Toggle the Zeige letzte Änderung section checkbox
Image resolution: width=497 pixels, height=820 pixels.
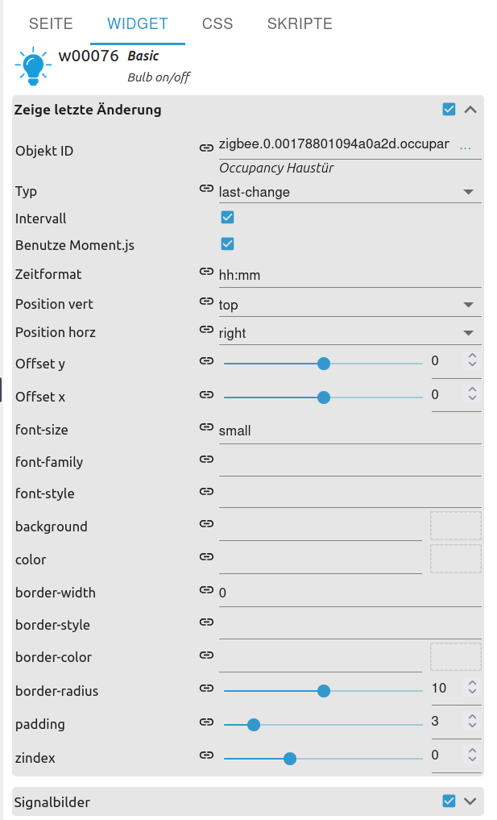449,109
